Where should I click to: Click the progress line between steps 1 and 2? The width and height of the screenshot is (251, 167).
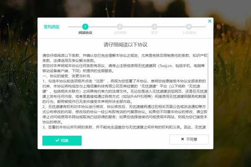click(x=102, y=27)
